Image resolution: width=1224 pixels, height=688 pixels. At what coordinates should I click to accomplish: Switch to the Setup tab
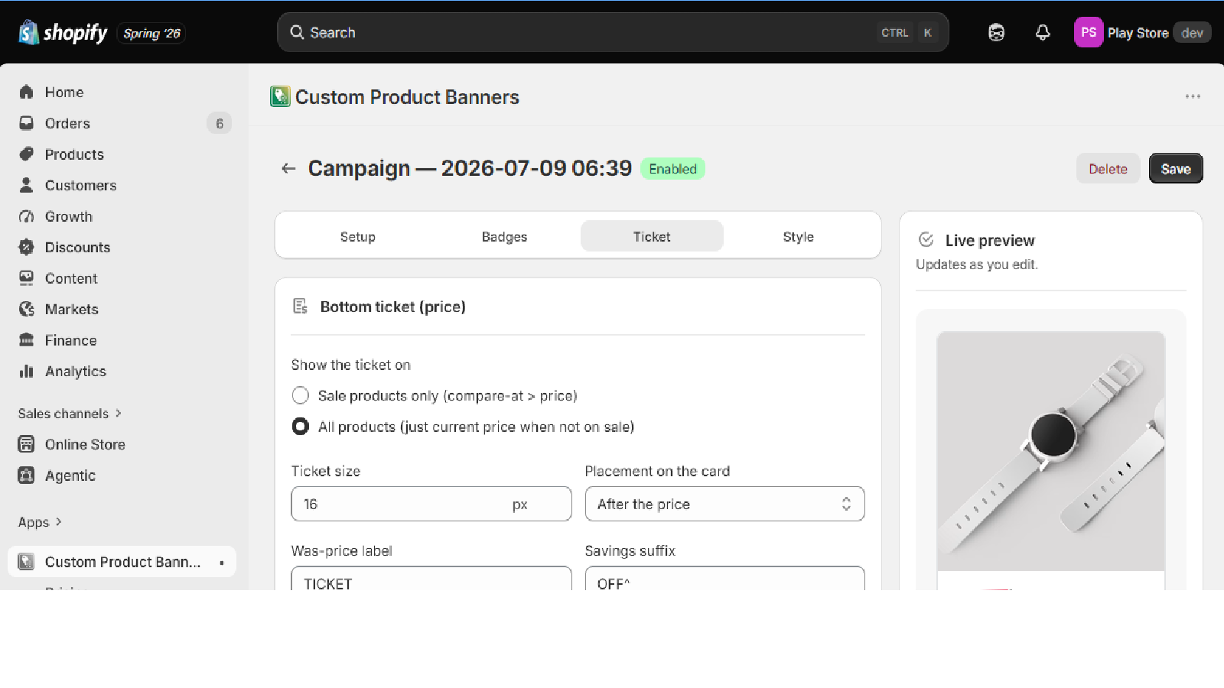pos(358,236)
